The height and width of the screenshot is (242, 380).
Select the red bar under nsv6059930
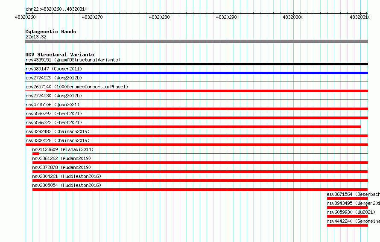tap(348, 216)
